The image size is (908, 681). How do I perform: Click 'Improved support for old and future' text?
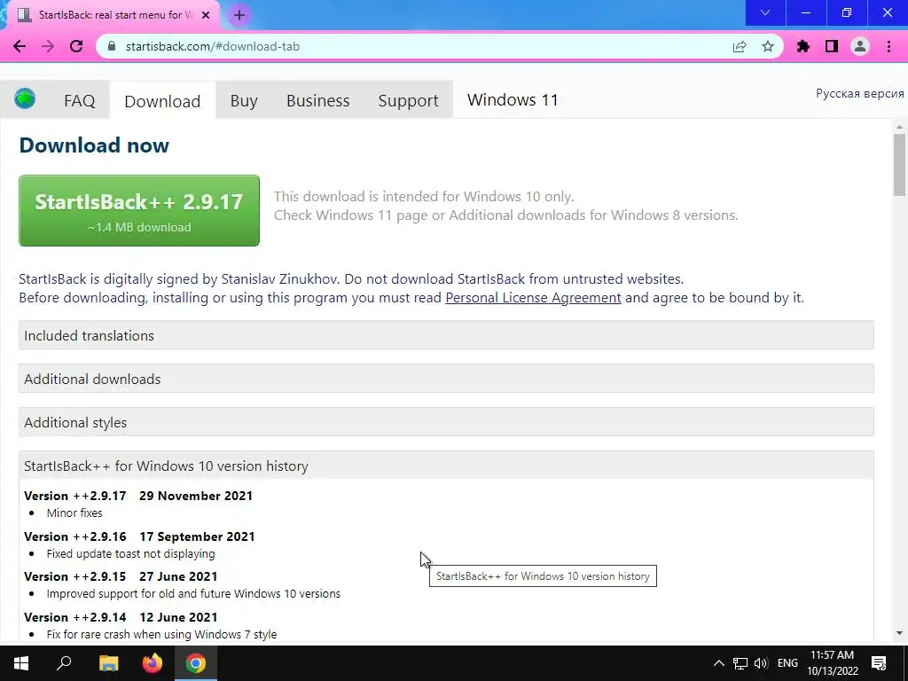point(193,593)
